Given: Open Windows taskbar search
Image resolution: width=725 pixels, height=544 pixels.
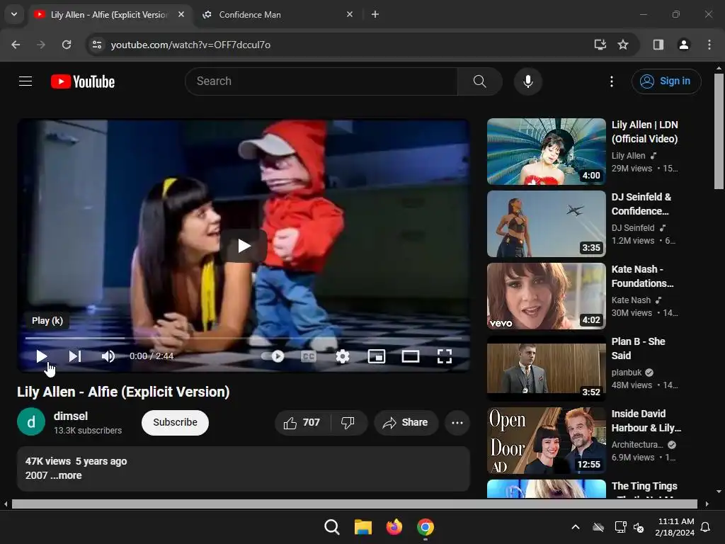Looking at the screenshot, I should click(331, 527).
